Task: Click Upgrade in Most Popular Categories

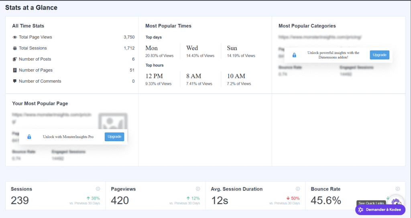Action: point(379,55)
